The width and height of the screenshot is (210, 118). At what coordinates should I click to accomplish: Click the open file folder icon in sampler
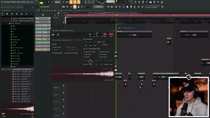75,40
